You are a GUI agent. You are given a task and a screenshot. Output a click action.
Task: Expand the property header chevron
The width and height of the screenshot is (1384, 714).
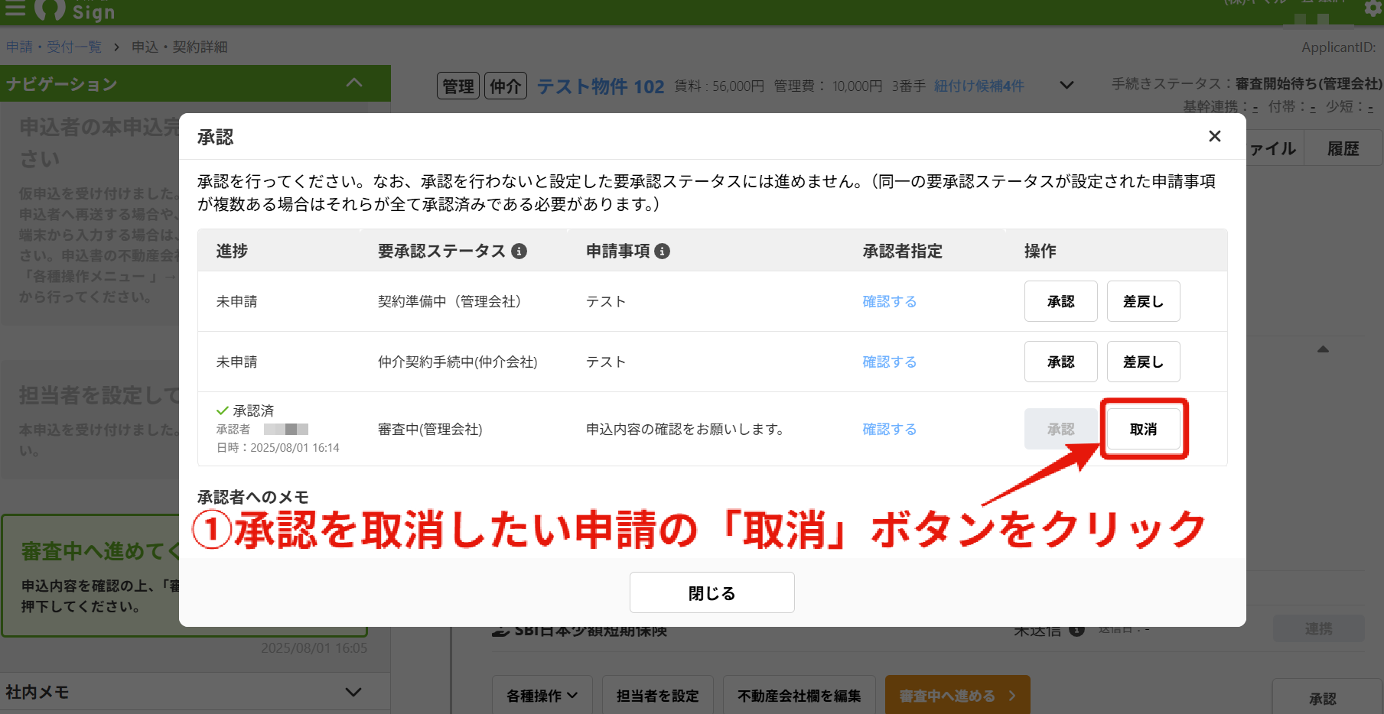(1066, 85)
